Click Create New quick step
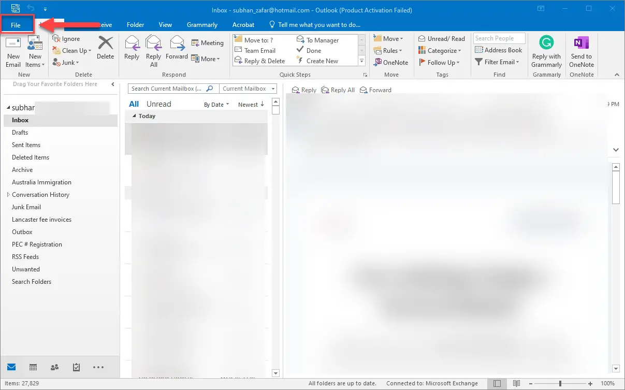 [317, 61]
